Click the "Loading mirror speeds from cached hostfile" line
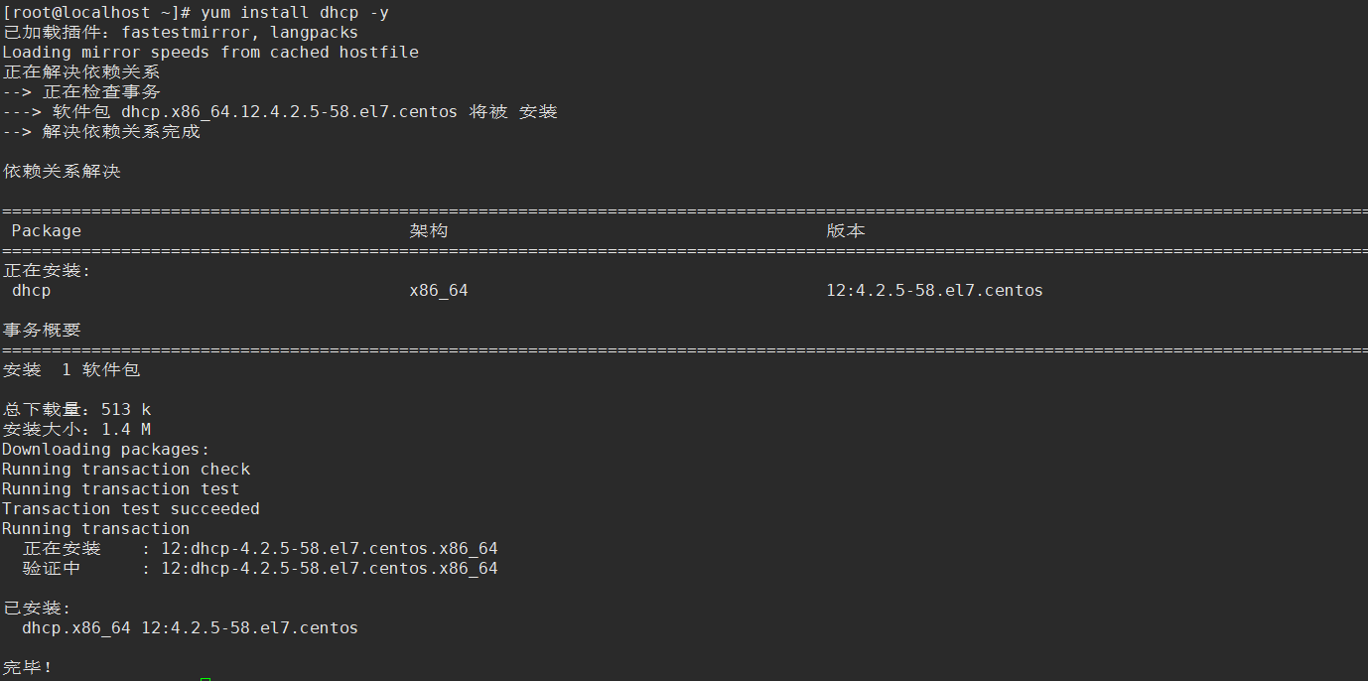 (210, 52)
